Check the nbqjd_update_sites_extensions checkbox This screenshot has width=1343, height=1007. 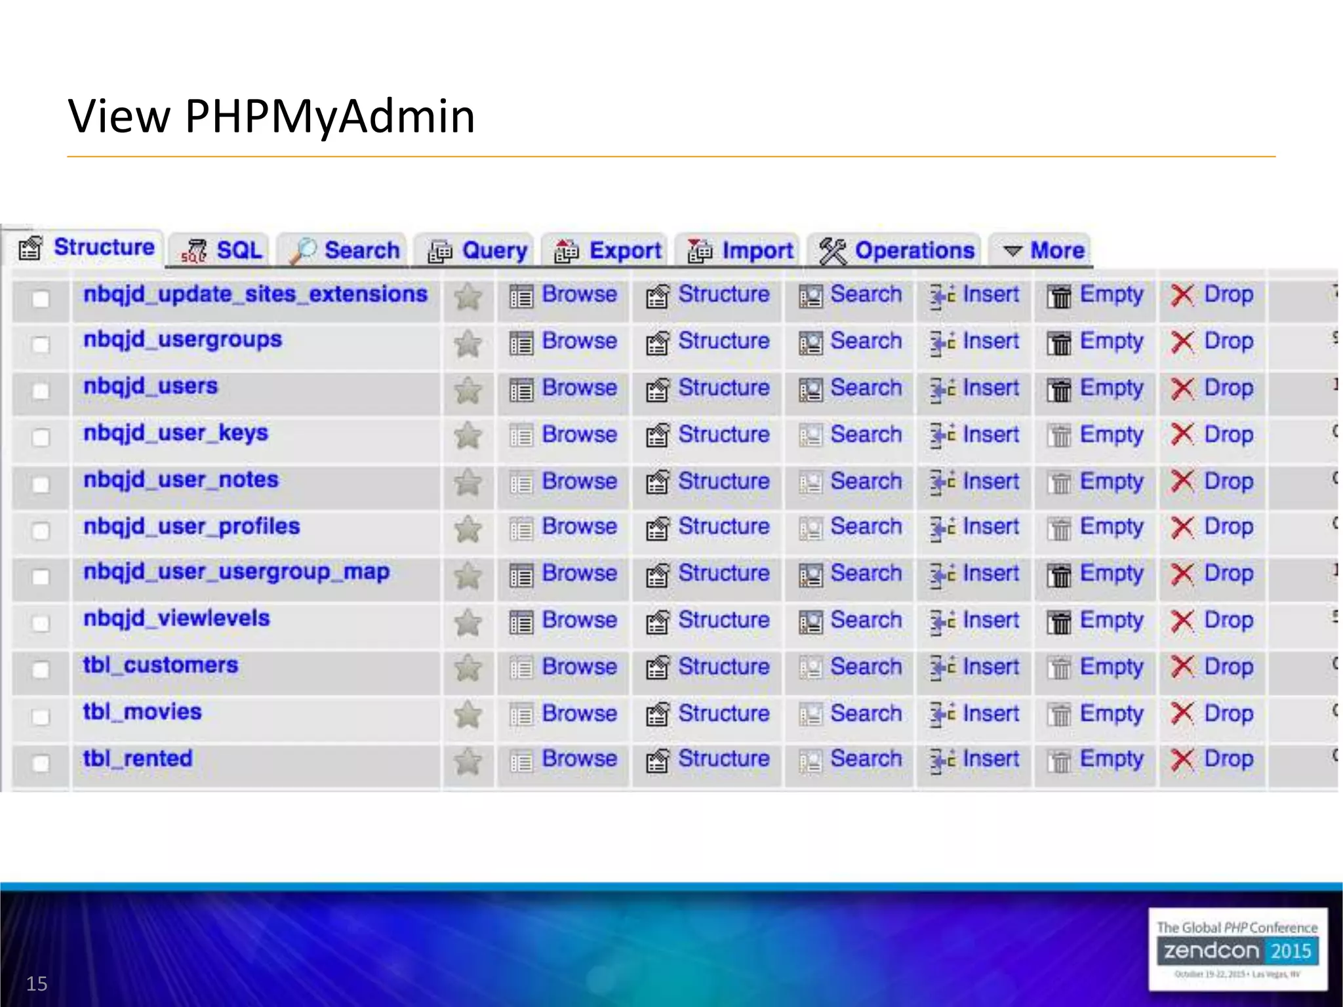point(41,298)
